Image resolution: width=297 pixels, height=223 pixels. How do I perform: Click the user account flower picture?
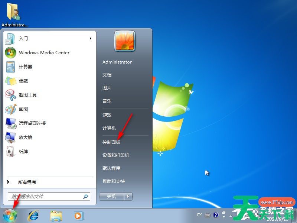point(125,41)
